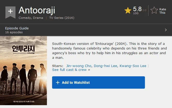Open Dong-hwi Lee's profile link

(105, 66)
